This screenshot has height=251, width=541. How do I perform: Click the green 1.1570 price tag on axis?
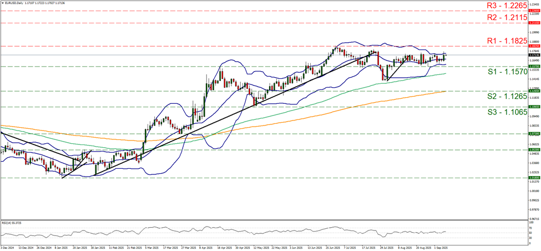click(533, 66)
